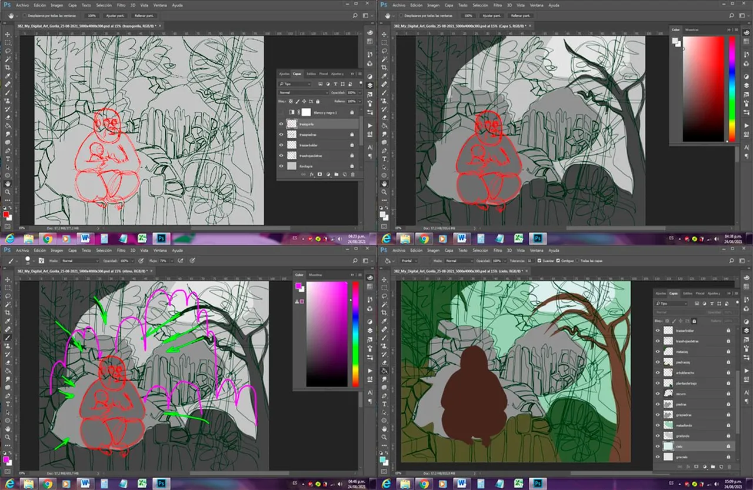Hide the trazogorila layer
The height and width of the screenshot is (490, 753).
(x=281, y=124)
